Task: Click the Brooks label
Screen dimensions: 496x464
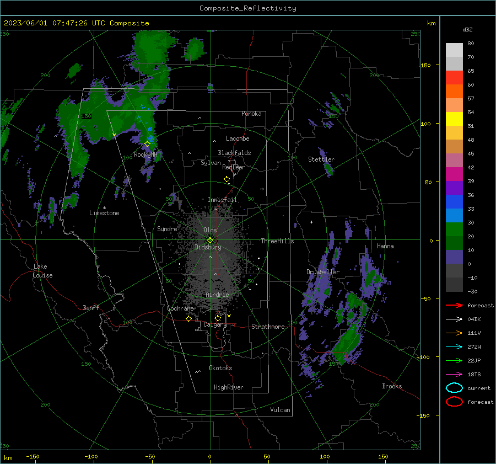Action: 392,386
